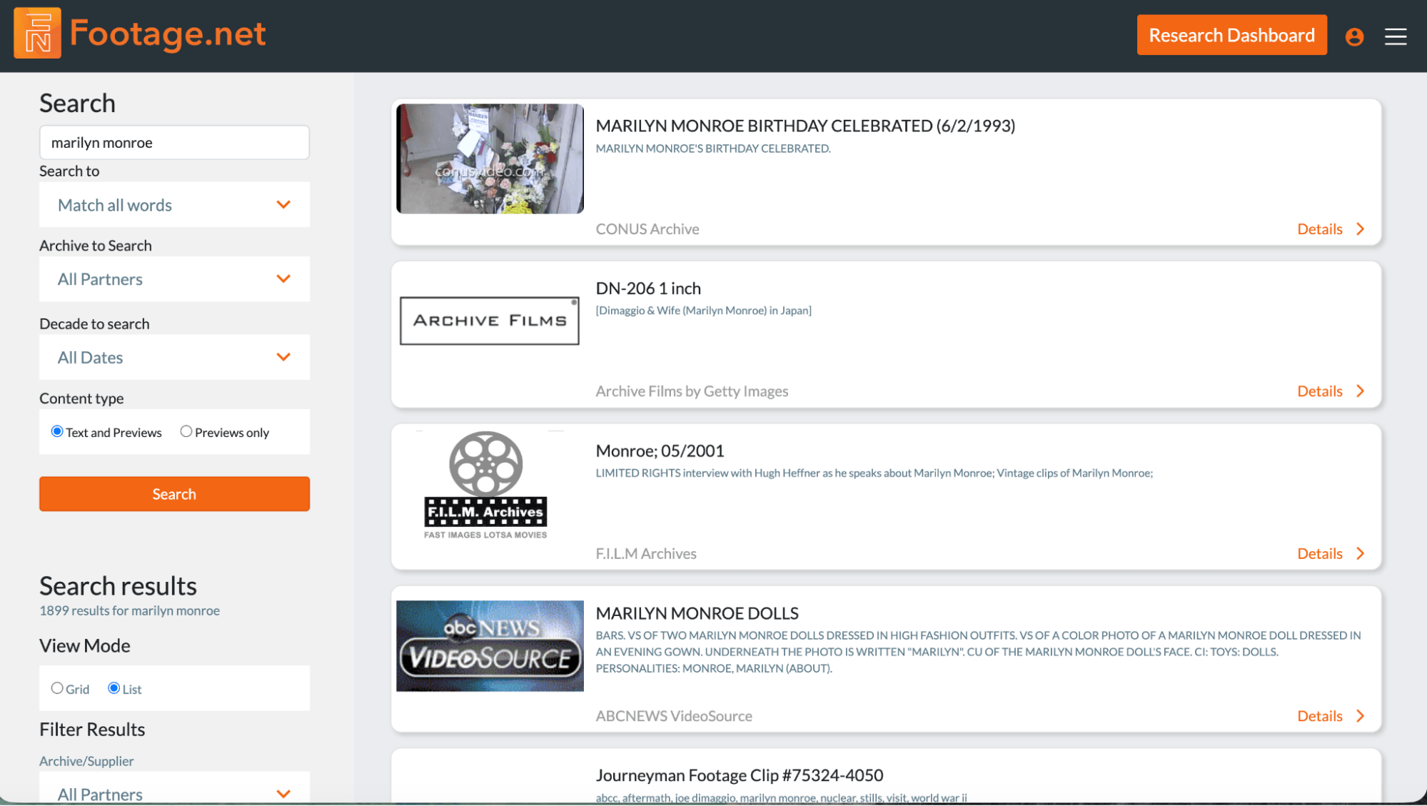Open Details for Monroe; 05/2001
Image resolution: width=1427 pixels, height=806 pixels.
1320,553
